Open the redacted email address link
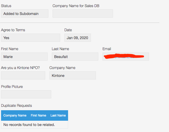The width and height of the screenshot is (169, 132). (x=124, y=56)
